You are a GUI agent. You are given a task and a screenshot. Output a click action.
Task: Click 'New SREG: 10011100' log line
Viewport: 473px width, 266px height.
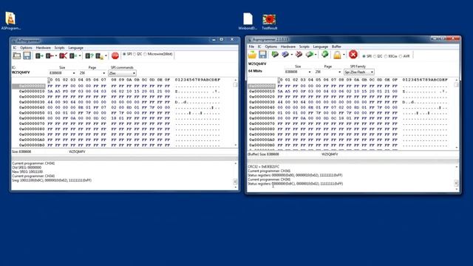click(27, 171)
